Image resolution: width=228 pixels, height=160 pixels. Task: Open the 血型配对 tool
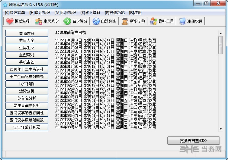tap(27, 55)
